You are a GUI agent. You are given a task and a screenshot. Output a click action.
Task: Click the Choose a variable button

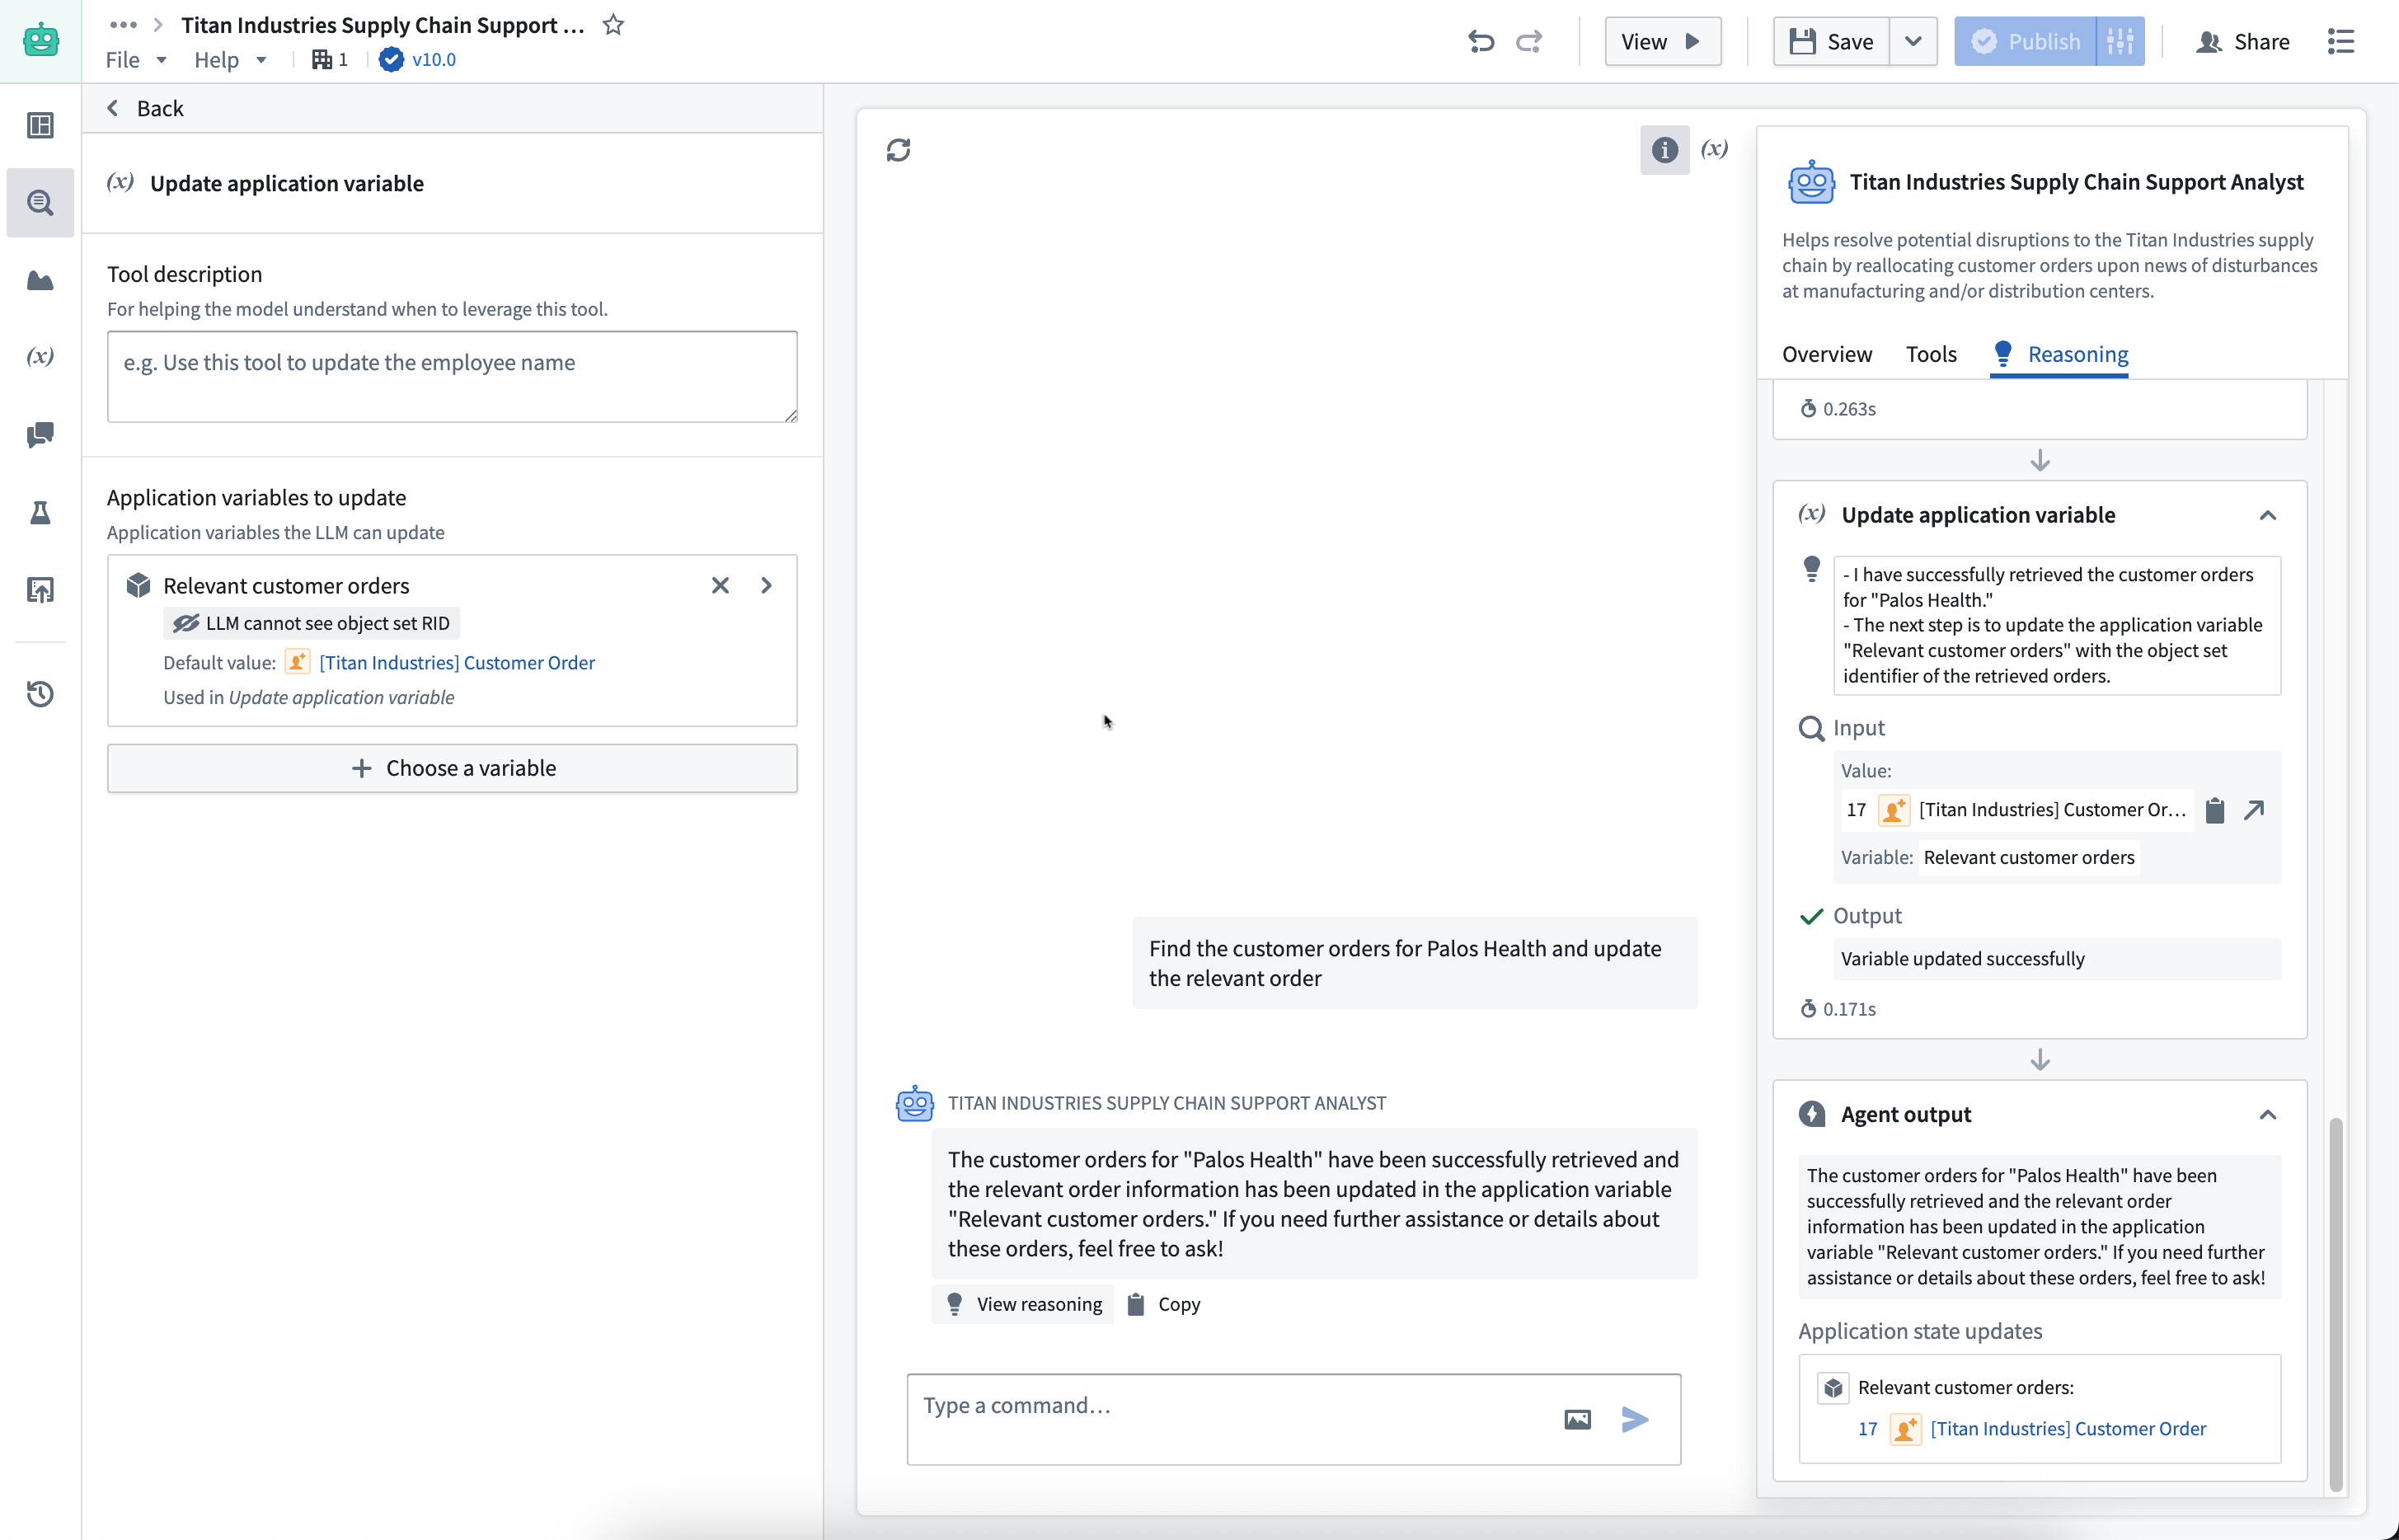[452, 768]
